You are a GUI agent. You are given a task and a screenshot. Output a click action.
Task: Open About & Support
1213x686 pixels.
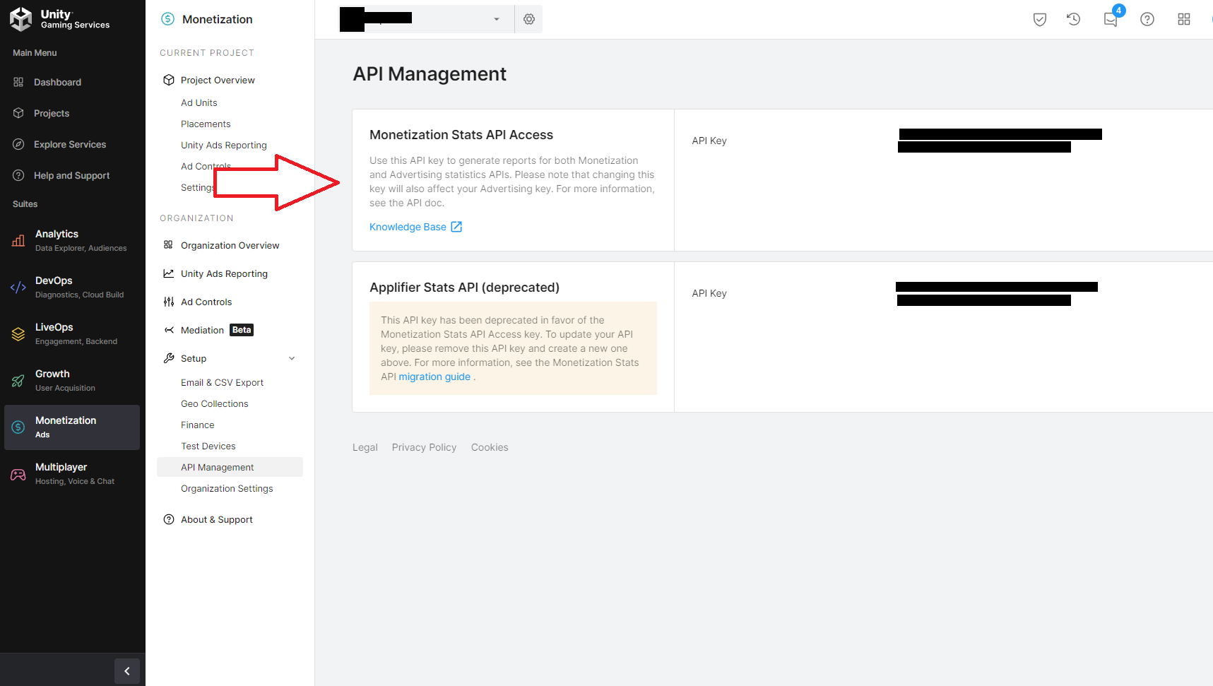coord(217,519)
